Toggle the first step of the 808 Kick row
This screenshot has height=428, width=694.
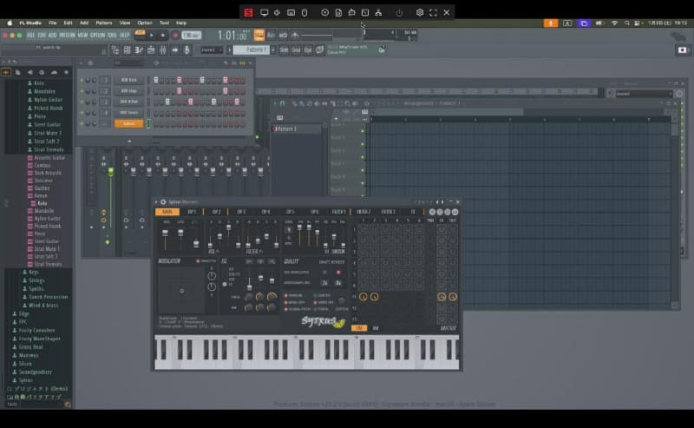[x=156, y=80]
